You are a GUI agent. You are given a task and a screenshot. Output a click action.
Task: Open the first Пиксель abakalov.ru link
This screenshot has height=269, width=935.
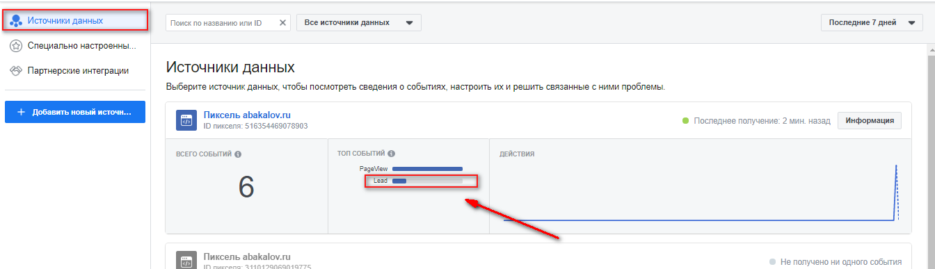(x=246, y=115)
